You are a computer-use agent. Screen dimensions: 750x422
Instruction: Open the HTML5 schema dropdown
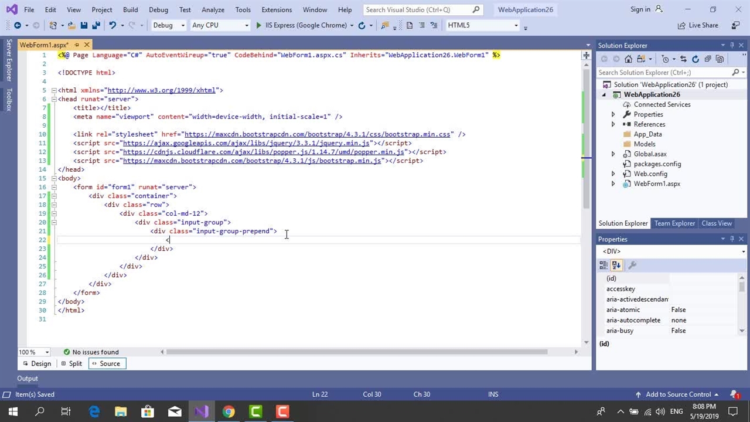[482, 25]
